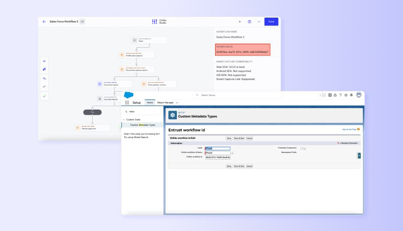This screenshot has height=231, width=403.
Task: Run workflow preview with the play icon
Action: 240,22
